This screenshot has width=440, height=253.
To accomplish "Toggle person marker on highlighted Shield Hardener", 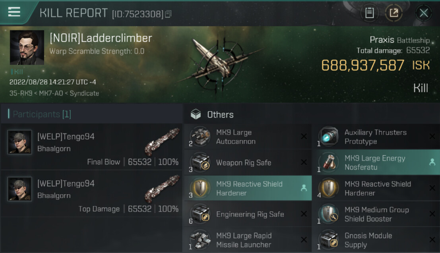I will (x=304, y=188).
